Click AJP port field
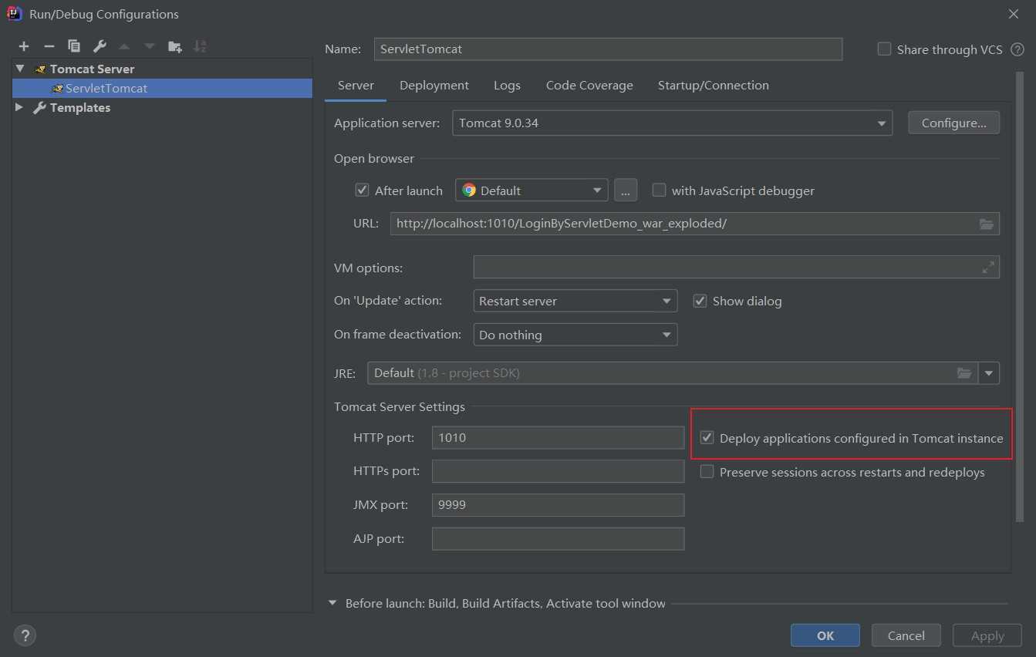The image size is (1036, 657). point(558,538)
